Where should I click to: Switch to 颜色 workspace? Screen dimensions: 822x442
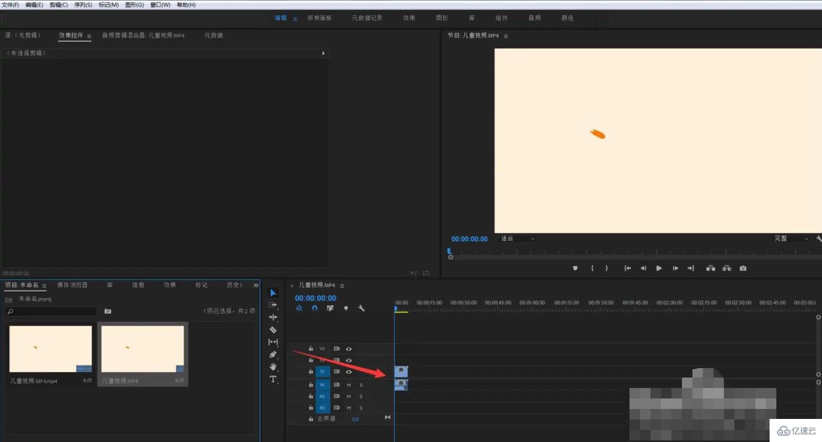click(568, 18)
